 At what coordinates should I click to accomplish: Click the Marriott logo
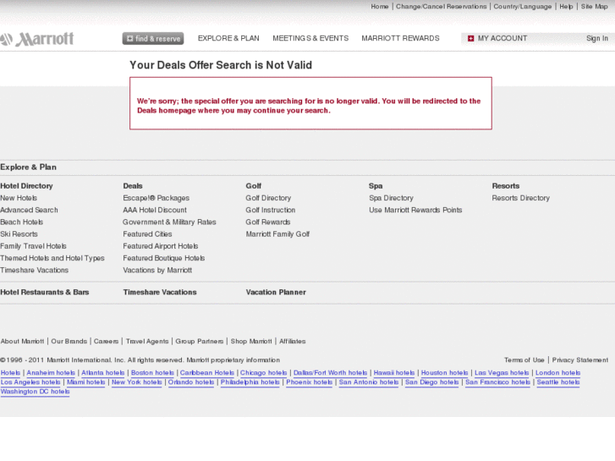click(37, 39)
